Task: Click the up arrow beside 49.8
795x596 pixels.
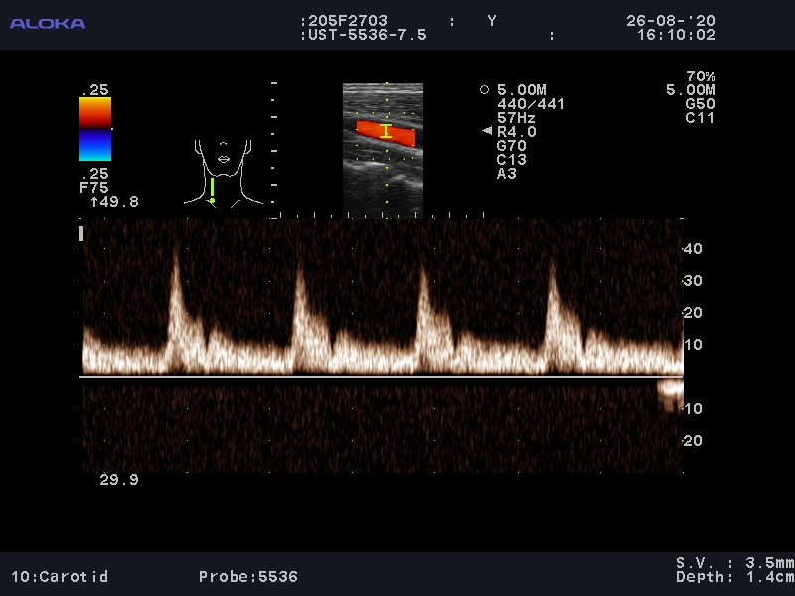Action: pos(93,202)
